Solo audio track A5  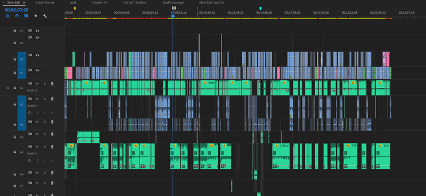point(45,147)
